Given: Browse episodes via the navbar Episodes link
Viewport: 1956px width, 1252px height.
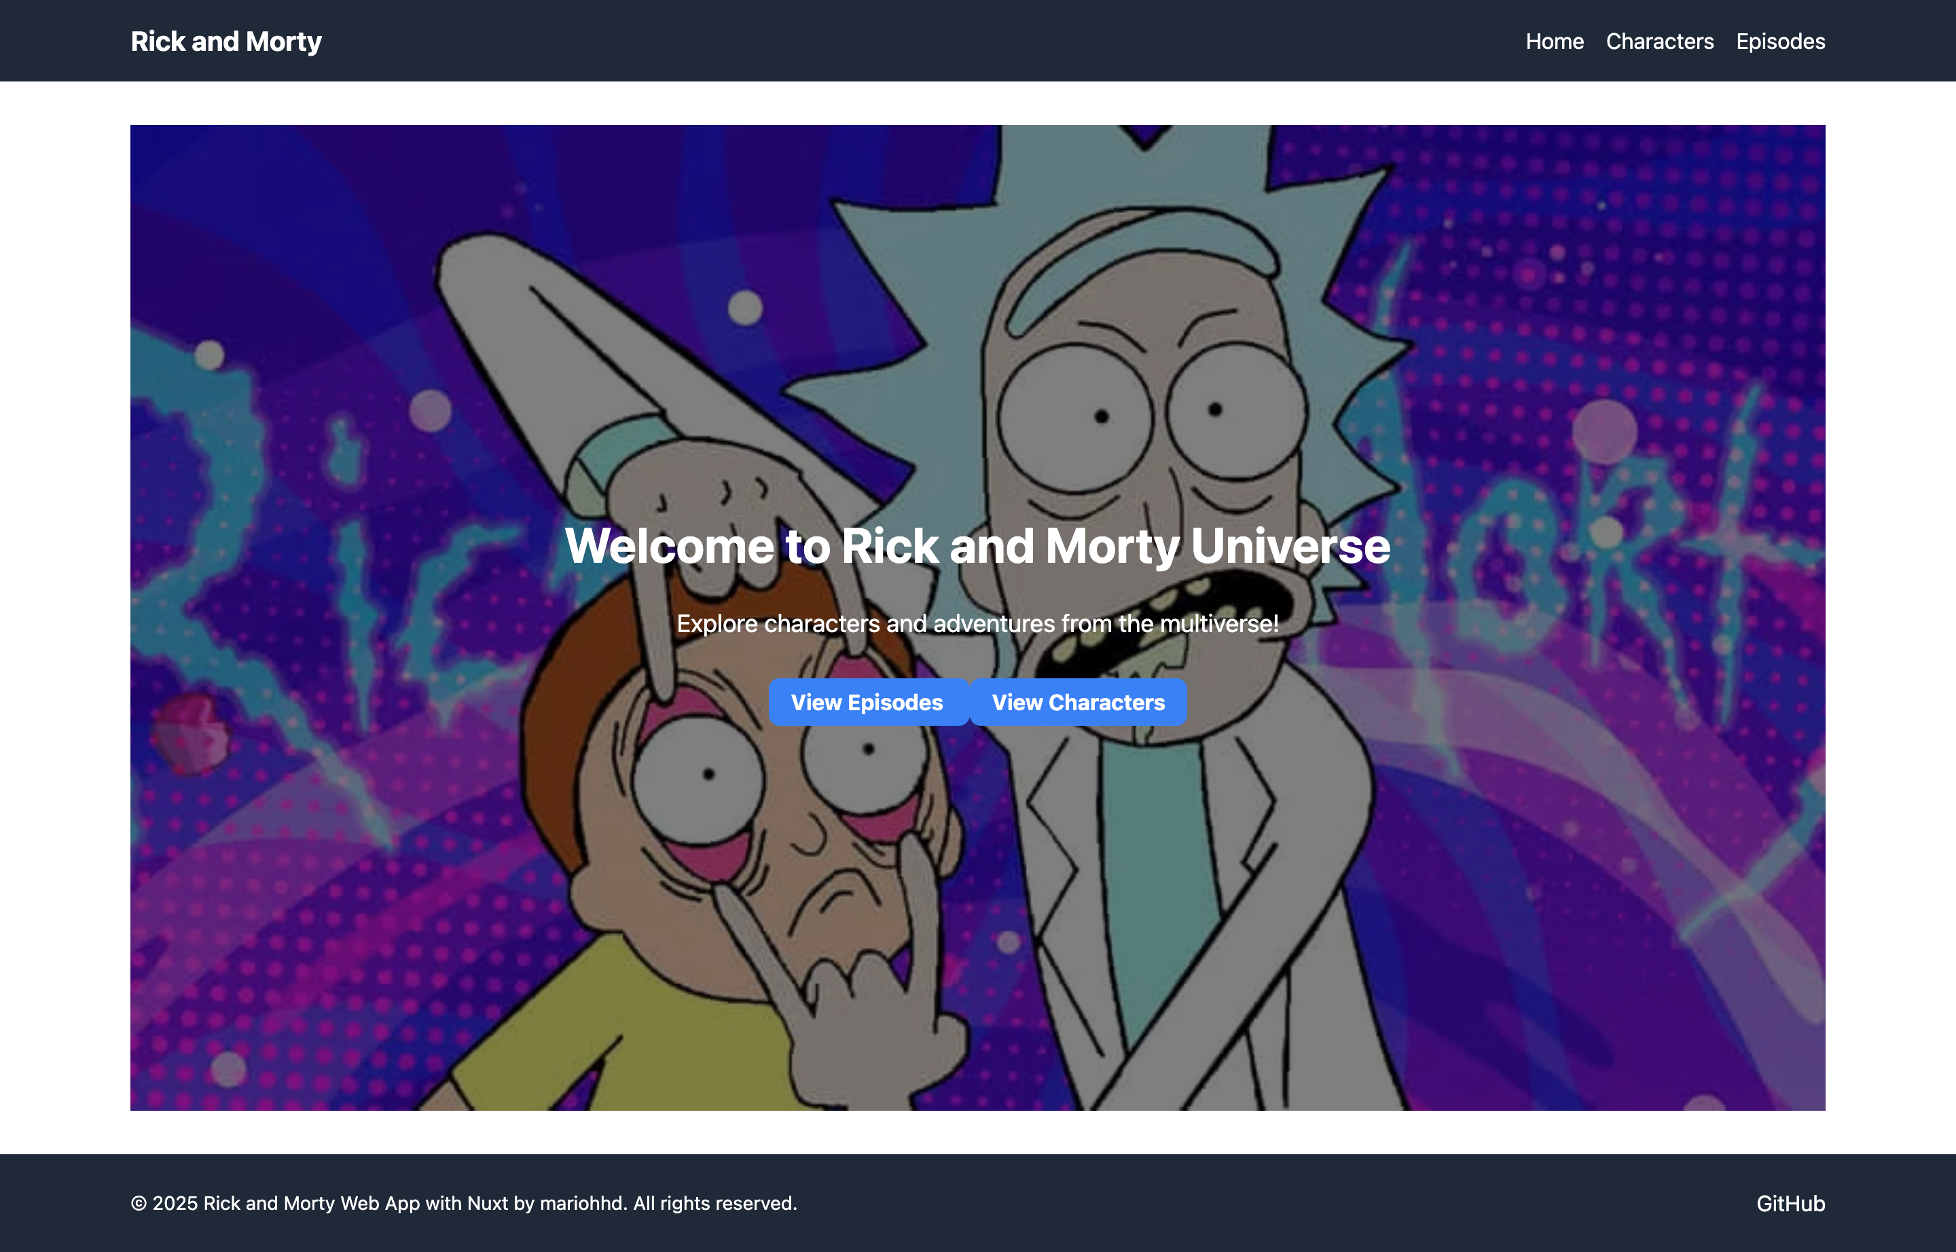Looking at the screenshot, I should pyautogui.click(x=1780, y=41).
